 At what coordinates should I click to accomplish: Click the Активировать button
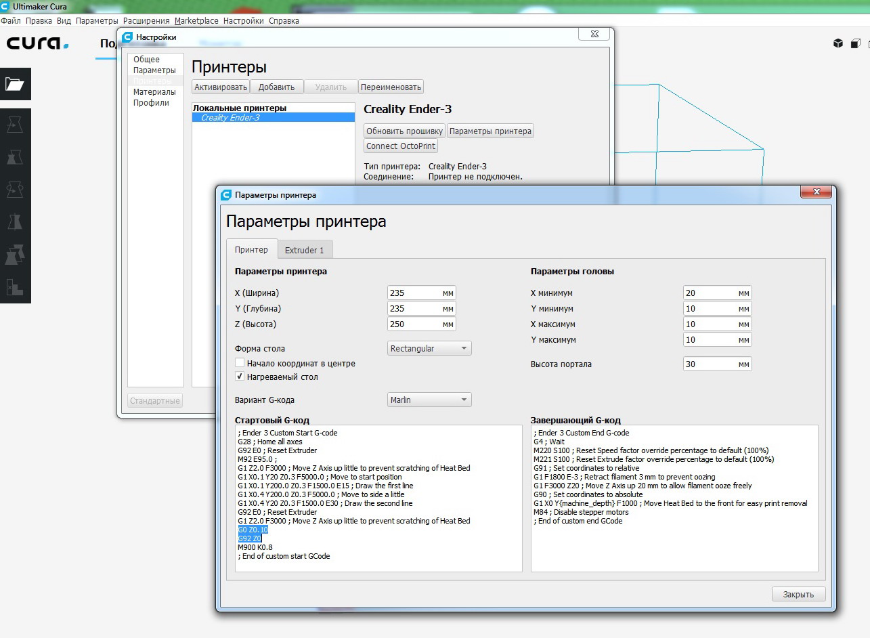click(x=221, y=87)
